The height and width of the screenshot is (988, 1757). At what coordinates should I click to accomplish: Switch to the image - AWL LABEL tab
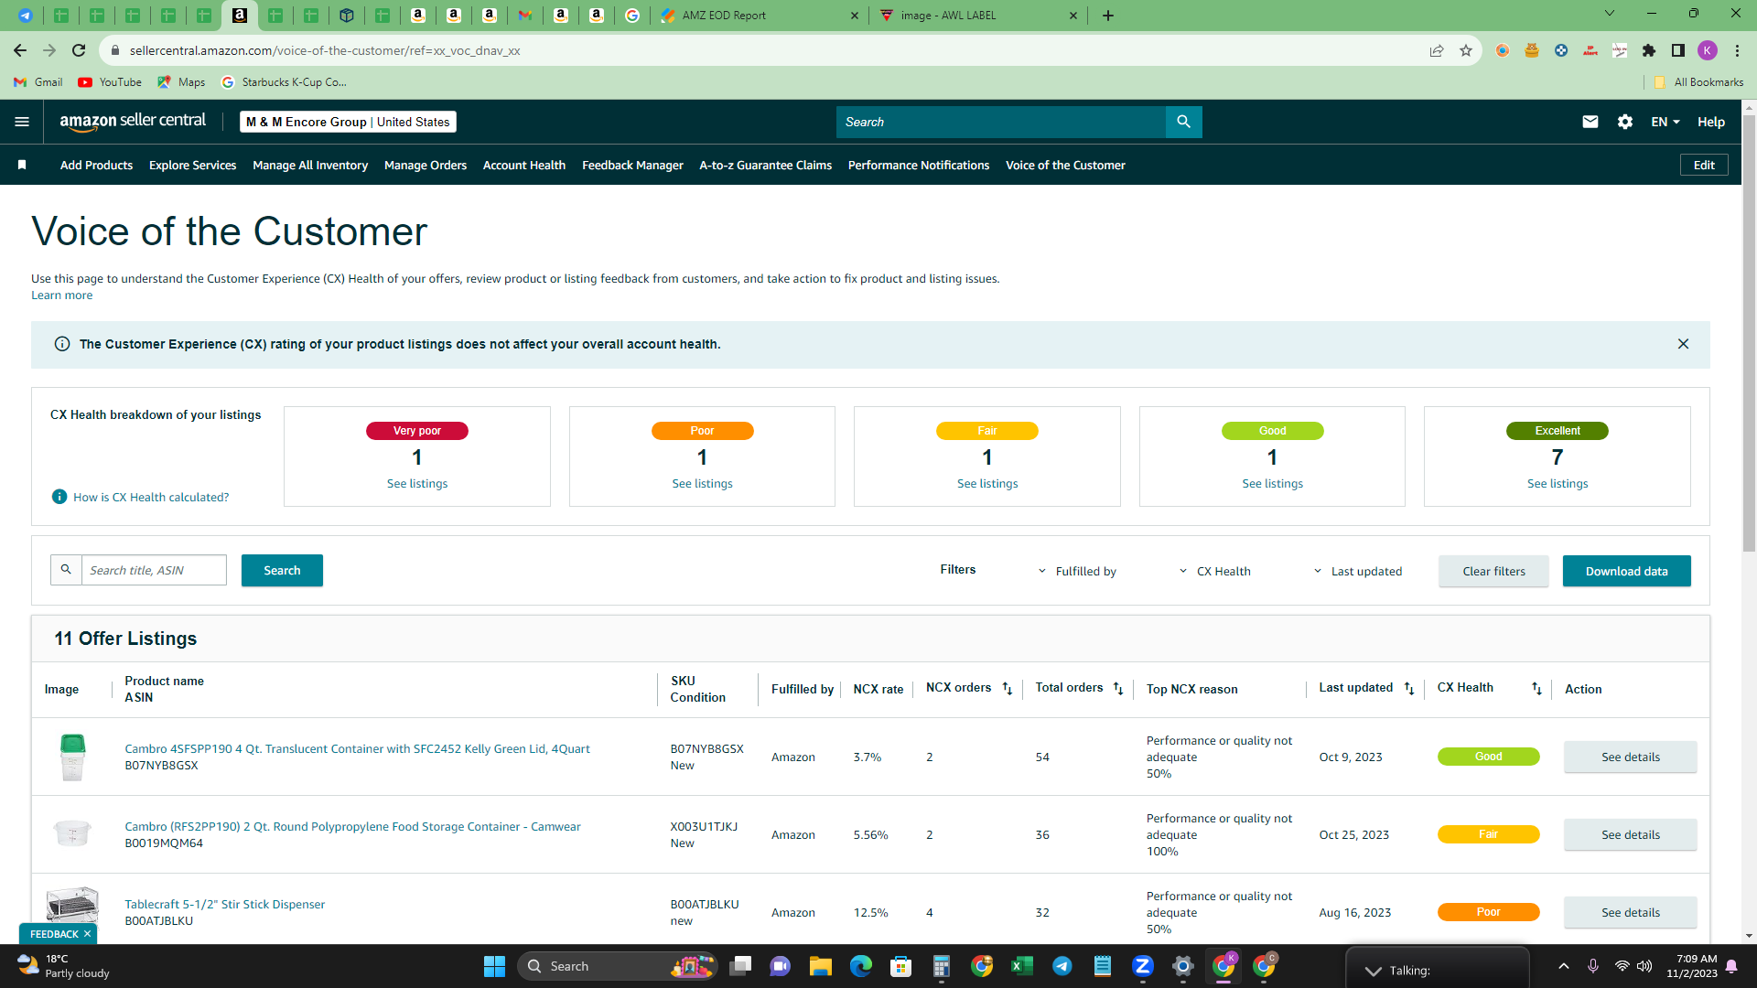[x=978, y=16]
